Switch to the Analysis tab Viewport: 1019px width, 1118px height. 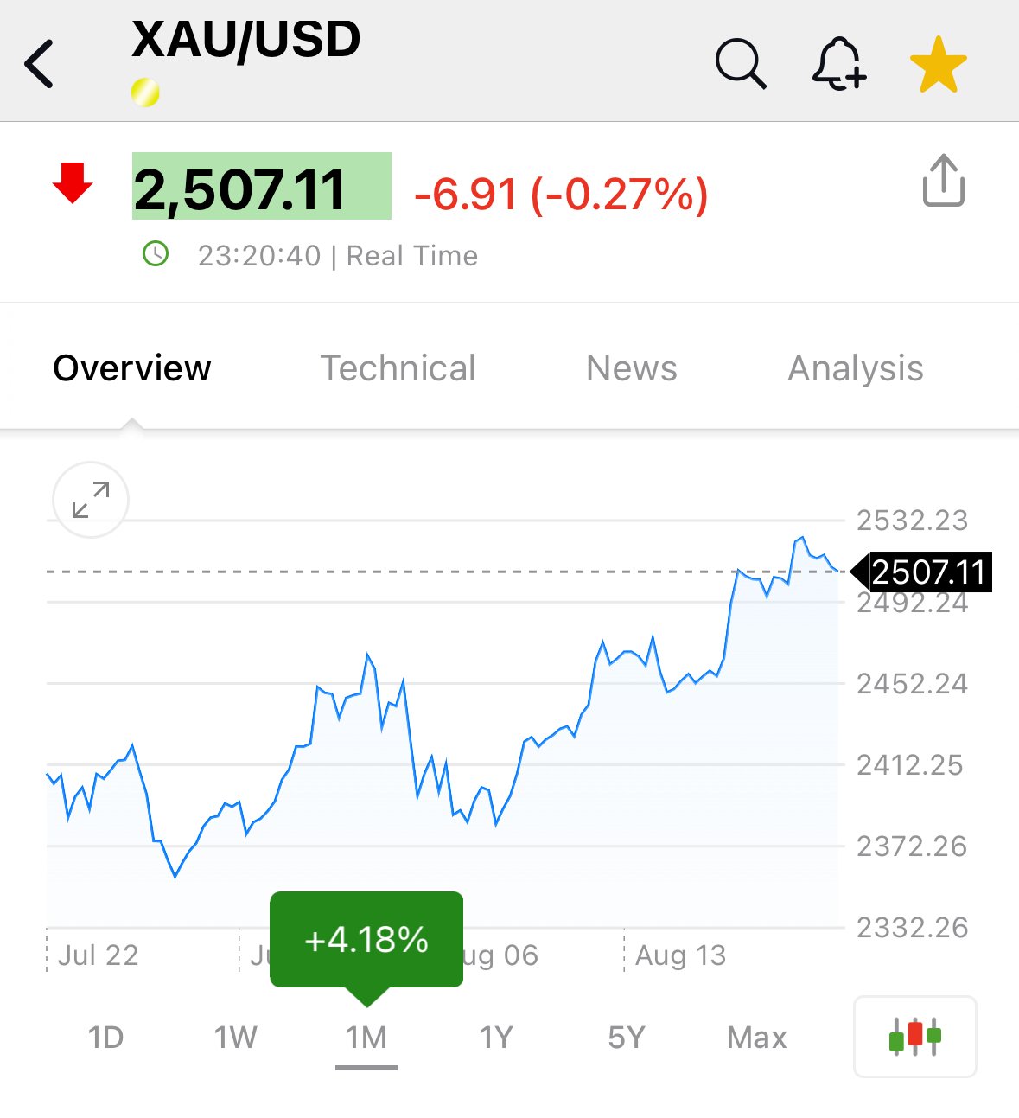pos(856,368)
